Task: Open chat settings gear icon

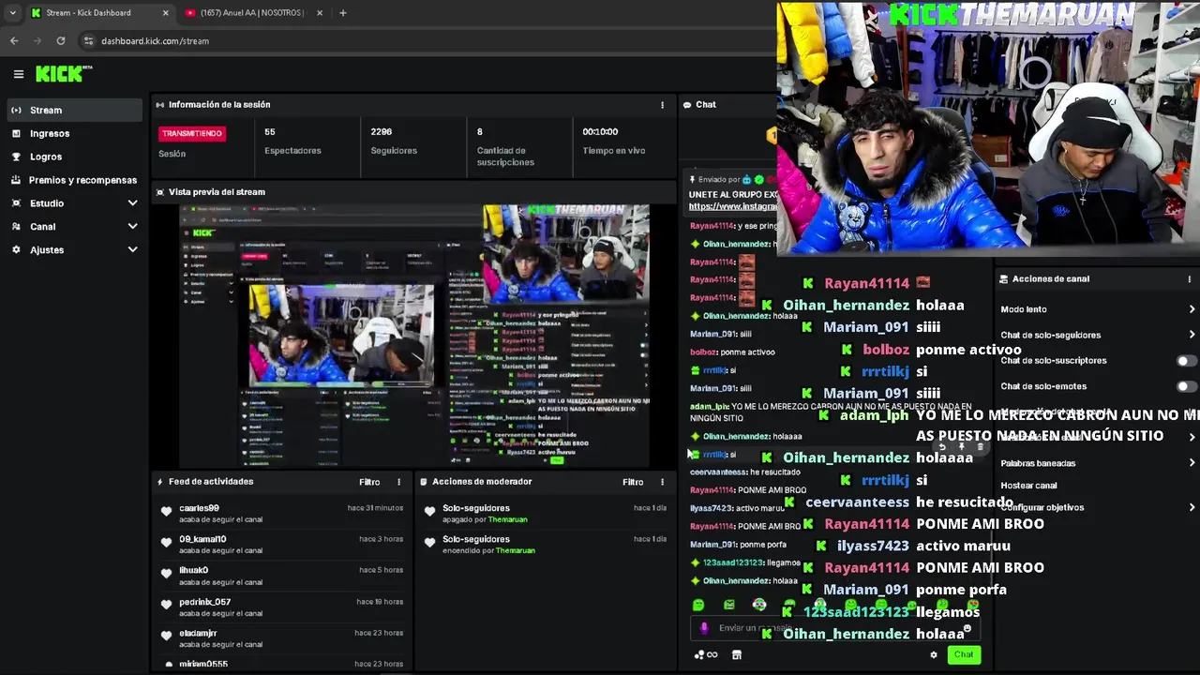Action: tap(933, 655)
